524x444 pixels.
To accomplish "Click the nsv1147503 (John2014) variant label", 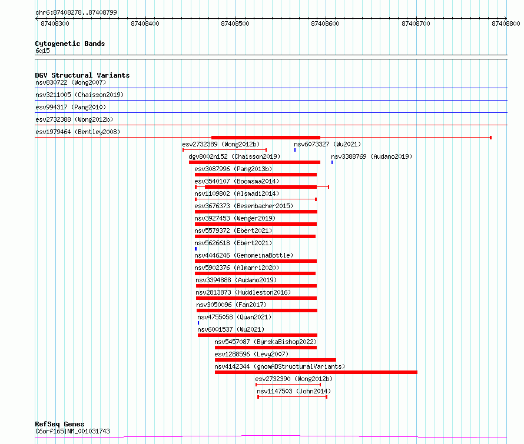I will [294, 391].
